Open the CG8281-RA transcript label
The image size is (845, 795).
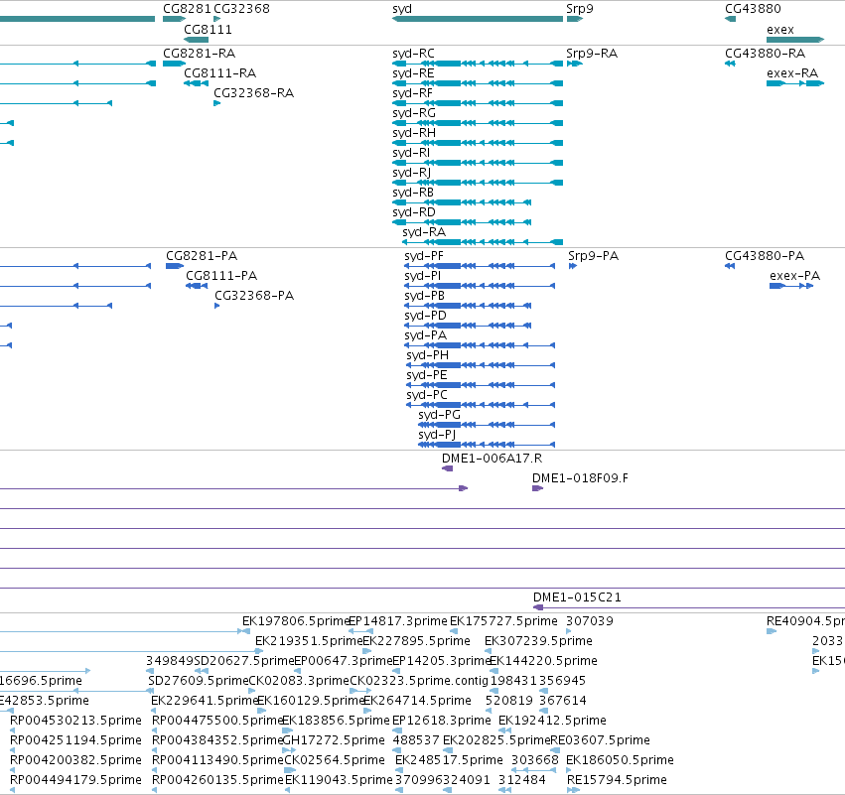tap(199, 54)
